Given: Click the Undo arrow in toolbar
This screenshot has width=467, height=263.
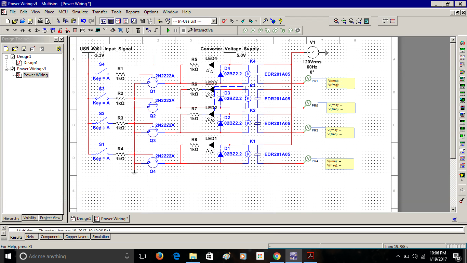Looking at the screenshot, I should tap(83, 21).
